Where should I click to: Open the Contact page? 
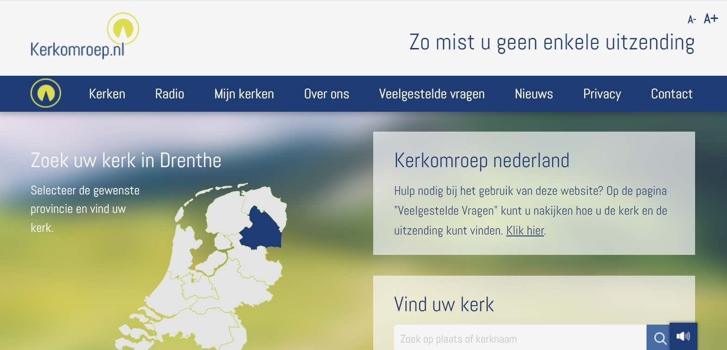pyautogui.click(x=672, y=94)
